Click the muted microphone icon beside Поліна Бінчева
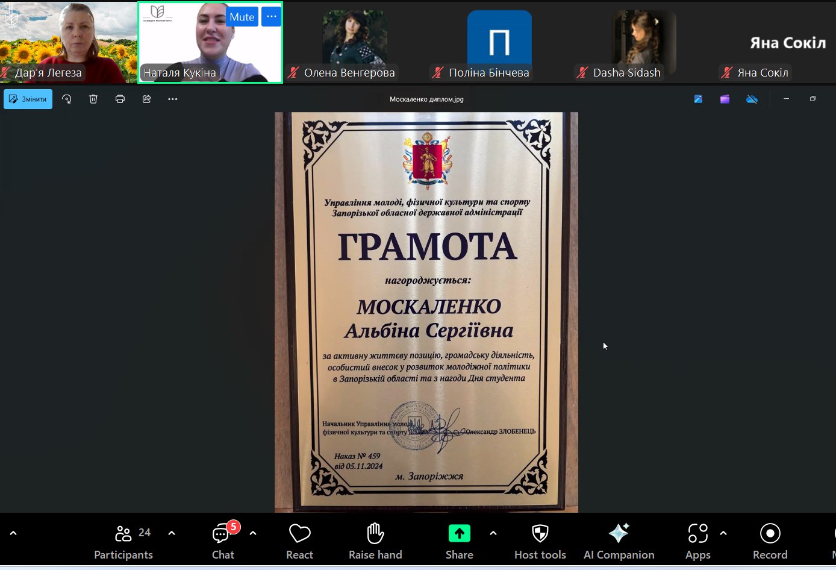 (438, 73)
